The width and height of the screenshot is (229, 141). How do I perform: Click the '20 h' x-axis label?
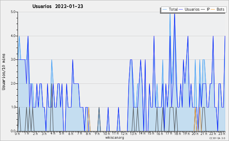coord(195,133)
